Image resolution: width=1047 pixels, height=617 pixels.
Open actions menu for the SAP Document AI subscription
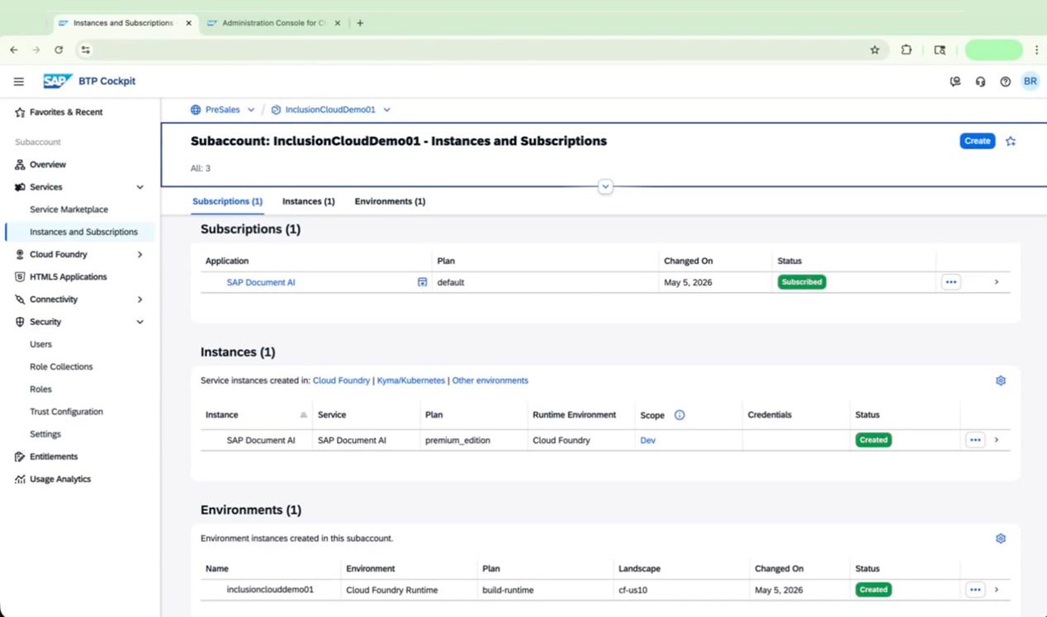coord(950,282)
